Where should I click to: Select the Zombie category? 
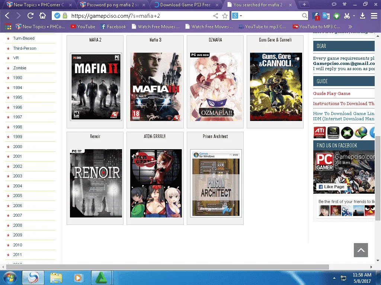20,68
